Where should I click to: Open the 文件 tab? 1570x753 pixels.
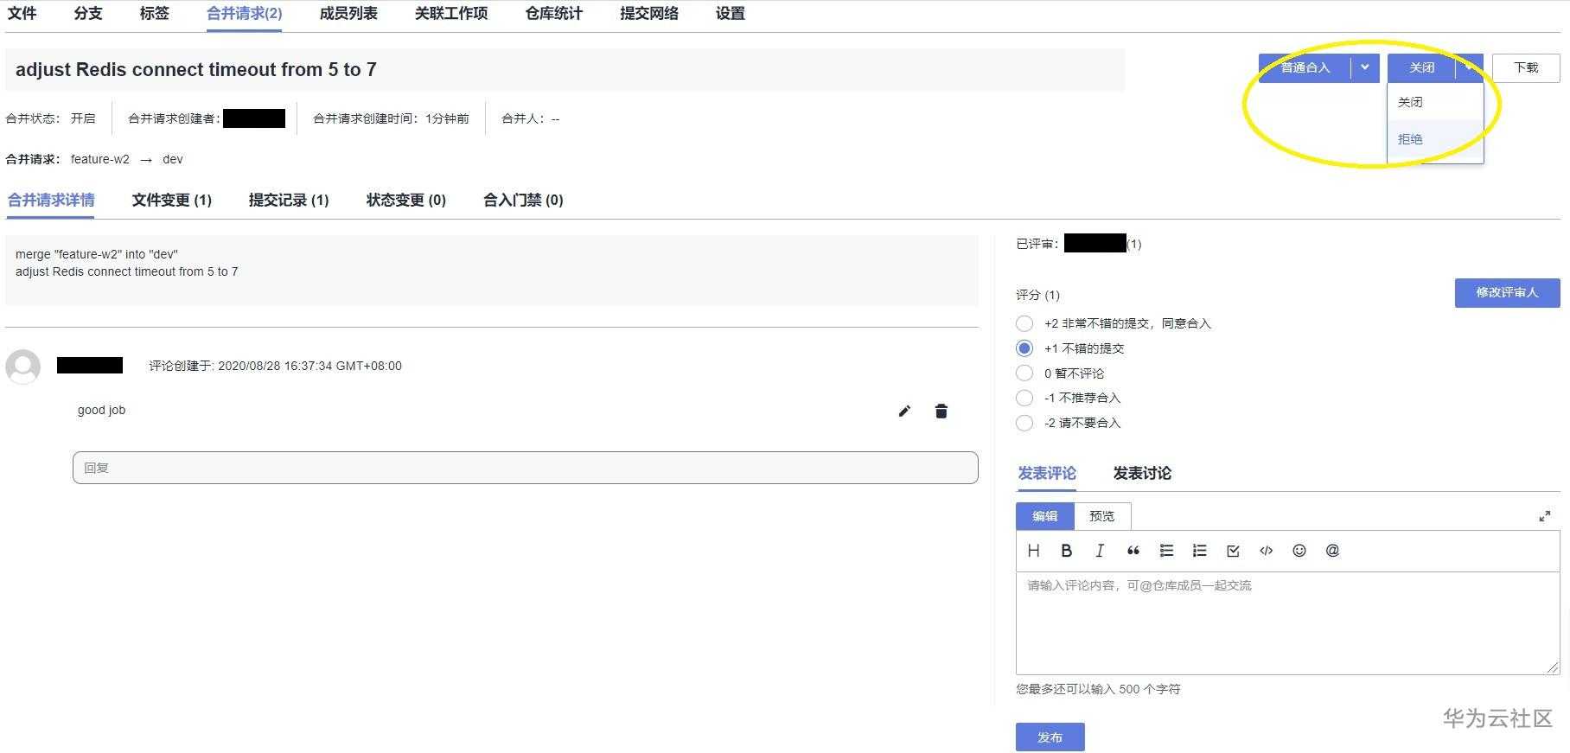point(22,14)
